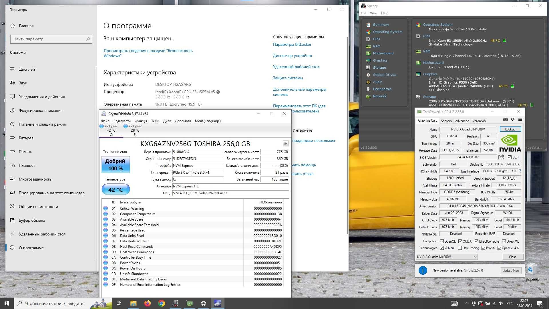
Task: Click the GPU-Z refresh icon
Action: (x=513, y=120)
